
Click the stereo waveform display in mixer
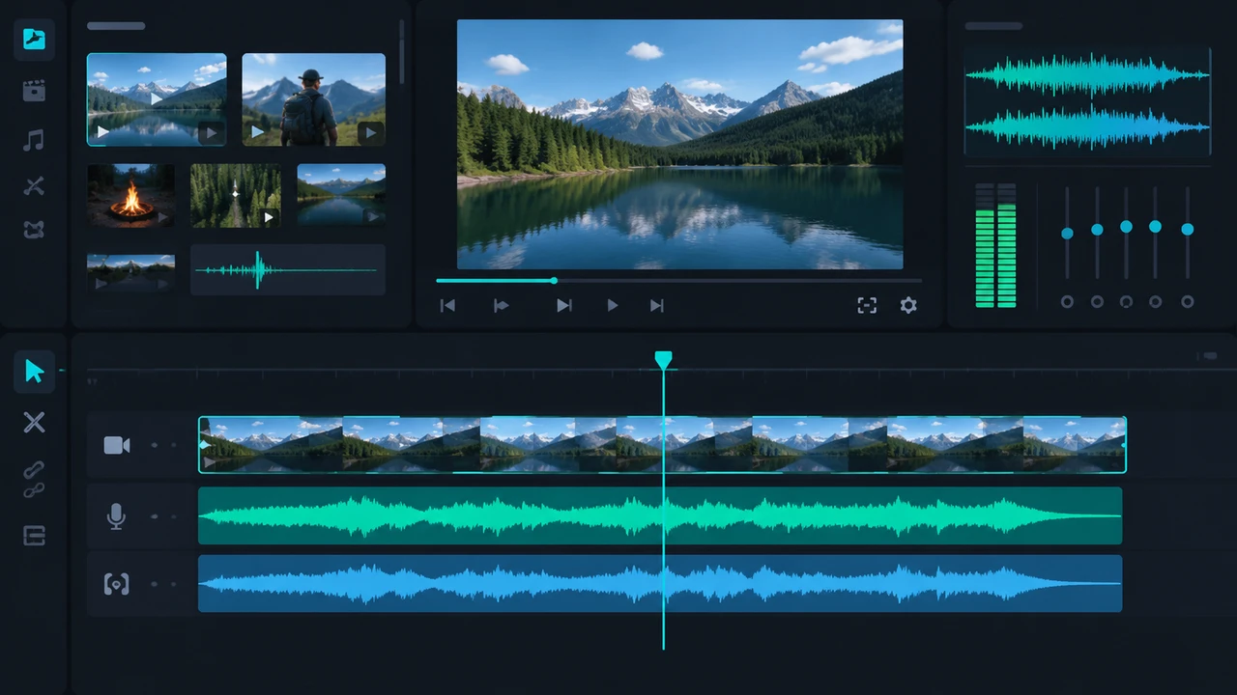1087,100
